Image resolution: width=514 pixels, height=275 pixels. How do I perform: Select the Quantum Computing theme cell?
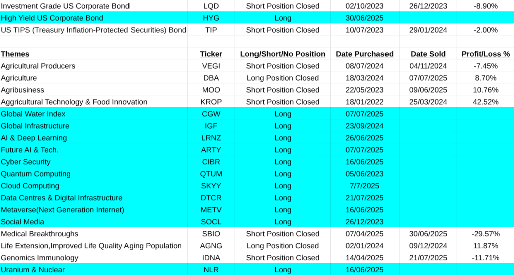pos(36,174)
